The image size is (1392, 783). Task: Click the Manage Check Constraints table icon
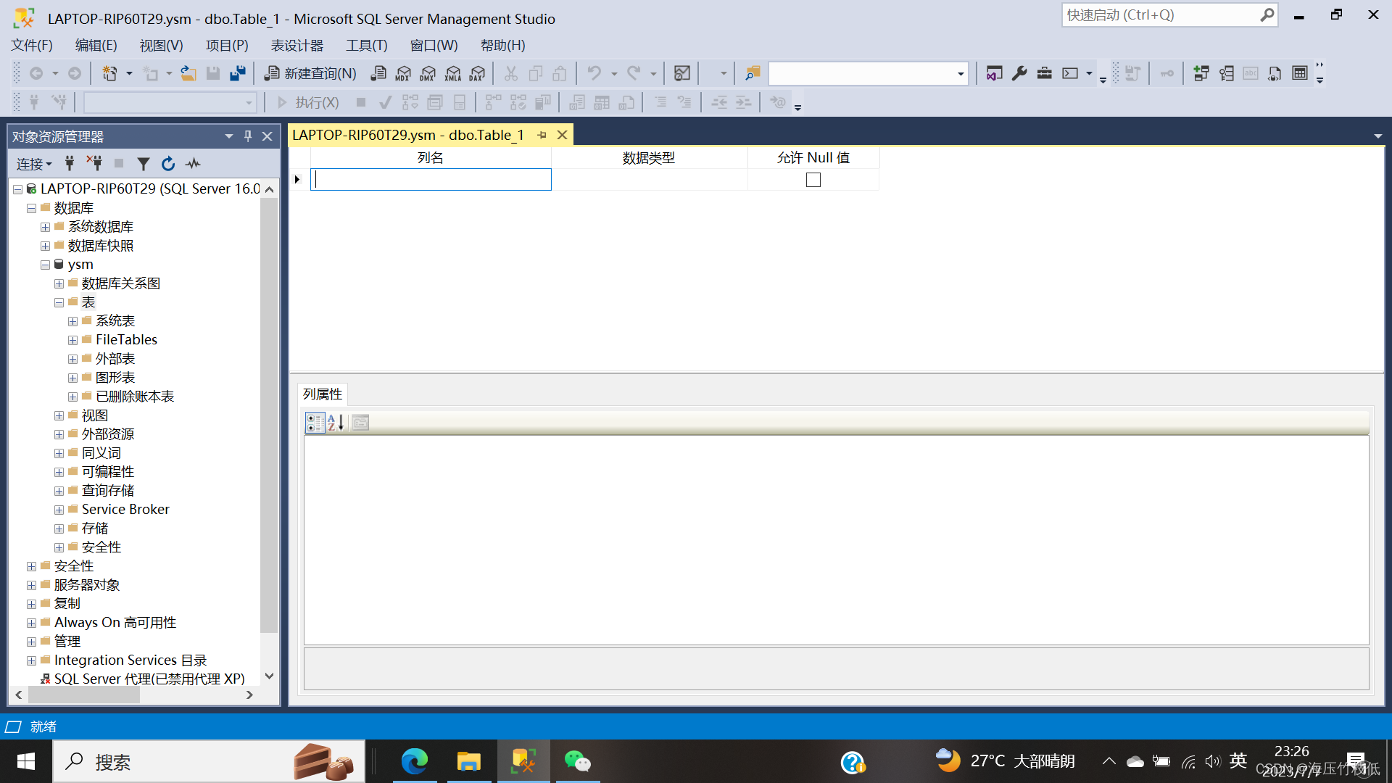tap(1300, 73)
